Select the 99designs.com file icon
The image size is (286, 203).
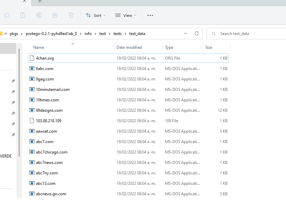point(32,110)
